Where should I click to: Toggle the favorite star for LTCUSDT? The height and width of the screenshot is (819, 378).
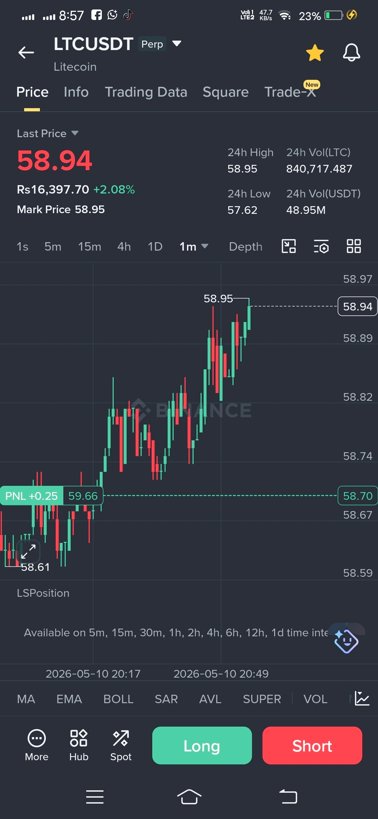[315, 52]
